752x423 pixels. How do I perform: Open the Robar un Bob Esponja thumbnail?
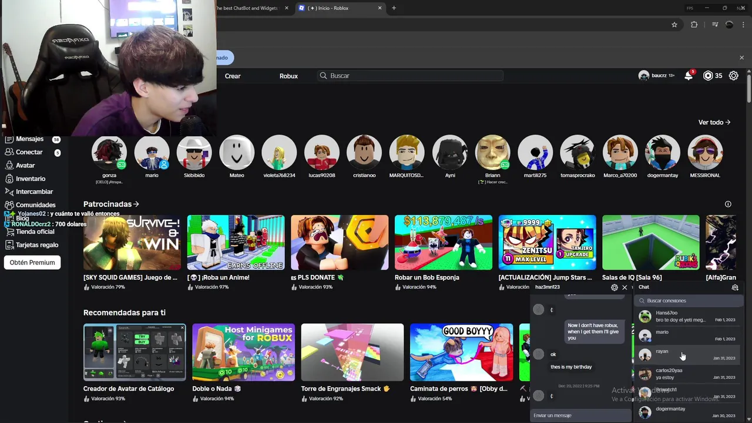[x=444, y=243]
